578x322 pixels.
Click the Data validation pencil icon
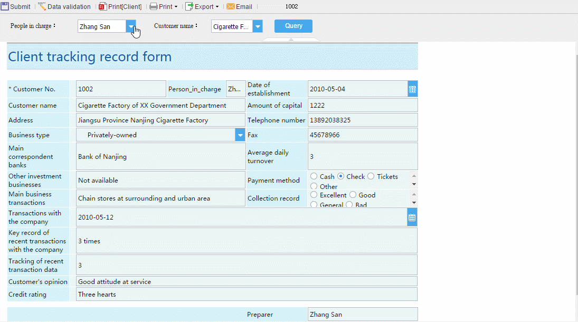(42, 7)
